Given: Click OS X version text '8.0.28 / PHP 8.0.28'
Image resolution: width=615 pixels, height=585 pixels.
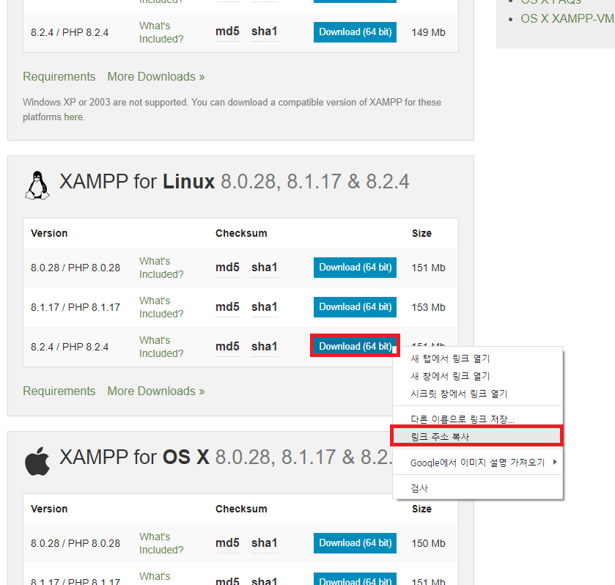Looking at the screenshot, I should [x=76, y=543].
